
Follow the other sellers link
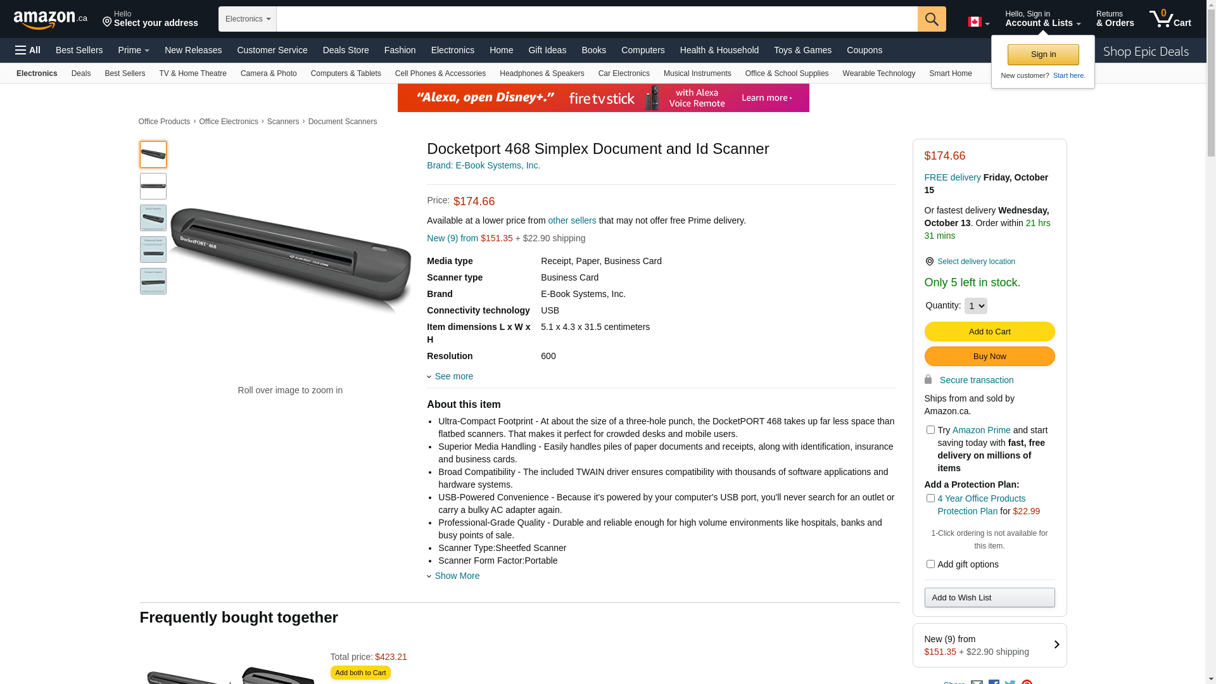[572, 220]
